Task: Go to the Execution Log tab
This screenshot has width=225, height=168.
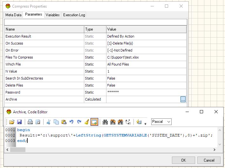Action: pos(74,15)
